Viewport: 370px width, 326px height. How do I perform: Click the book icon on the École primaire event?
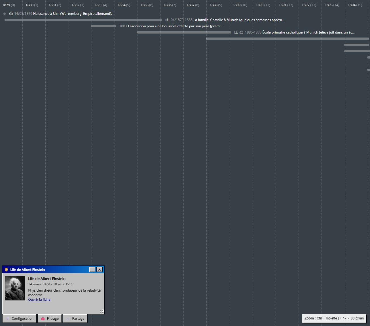[236, 32]
